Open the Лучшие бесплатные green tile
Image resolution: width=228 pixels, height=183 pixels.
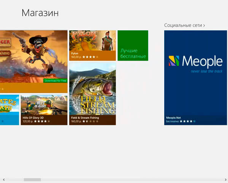click(x=133, y=45)
